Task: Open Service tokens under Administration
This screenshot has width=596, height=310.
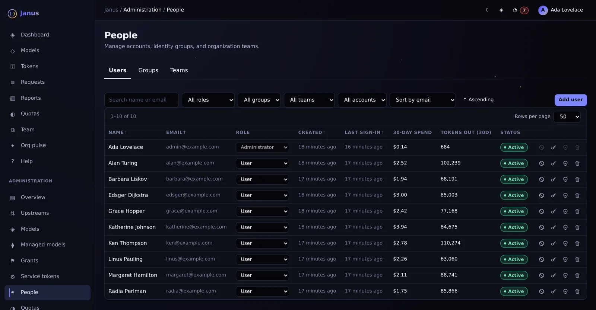Action: pyautogui.click(x=47, y=276)
